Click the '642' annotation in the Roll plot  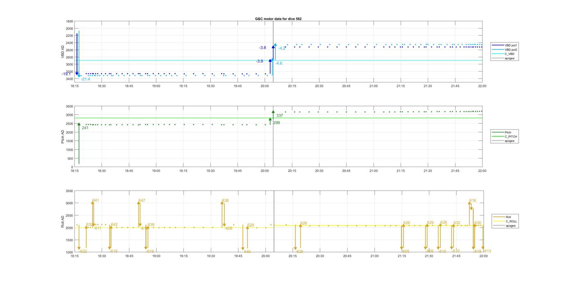pos(114,225)
